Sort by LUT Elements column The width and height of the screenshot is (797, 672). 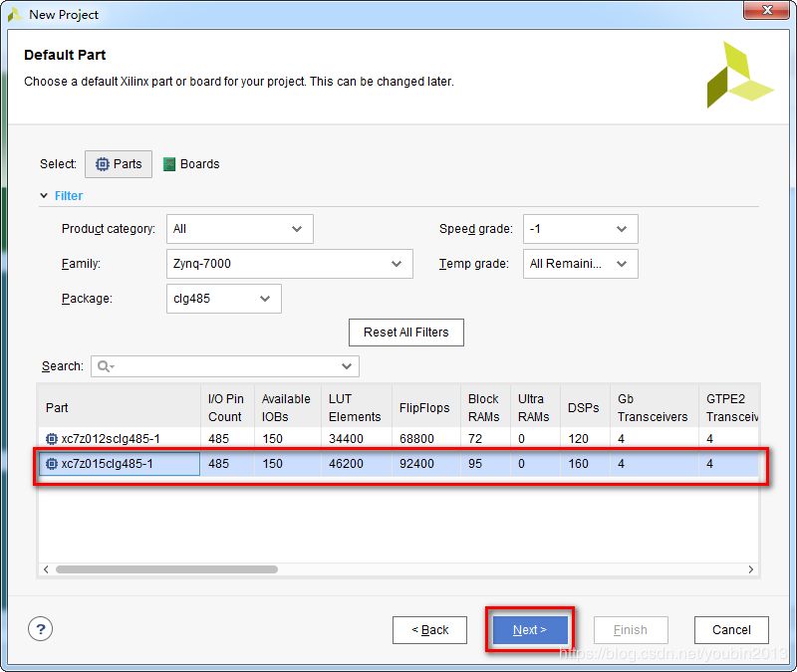(x=356, y=407)
